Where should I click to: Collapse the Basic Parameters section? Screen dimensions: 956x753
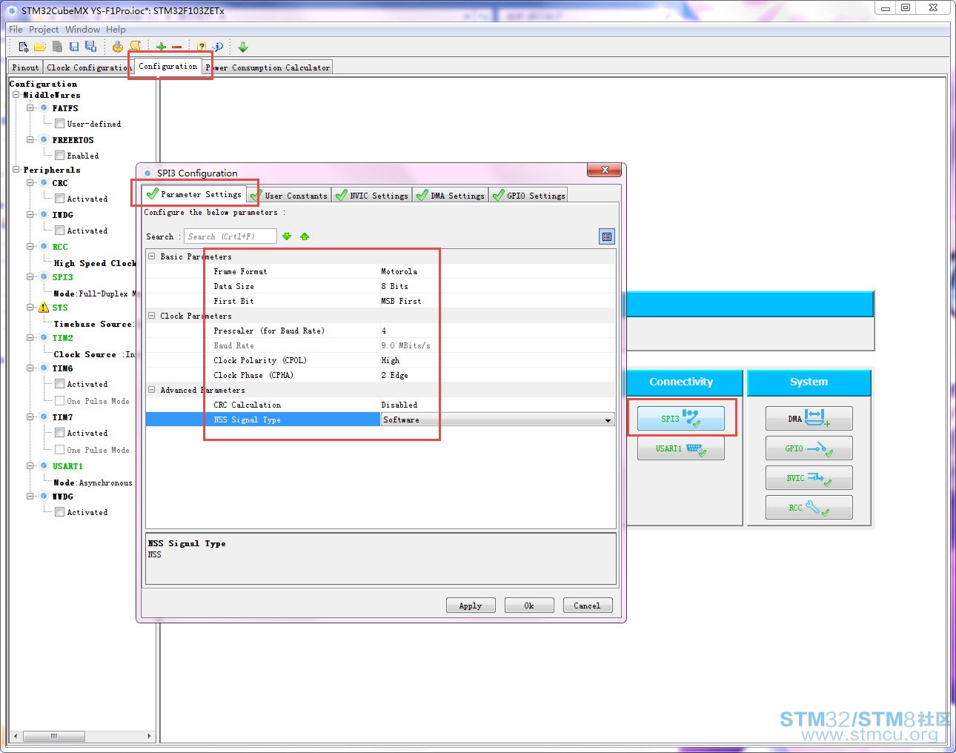point(152,256)
